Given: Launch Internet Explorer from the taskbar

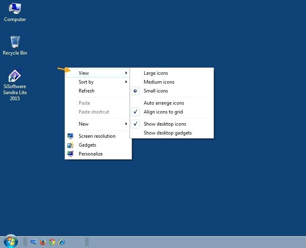Looking at the screenshot, I should [x=62, y=242].
